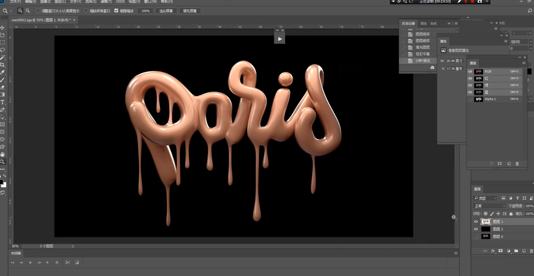Viewport: 534px width, 276px height.
Task: Select the Custom Shape tool
Action: (2, 147)
